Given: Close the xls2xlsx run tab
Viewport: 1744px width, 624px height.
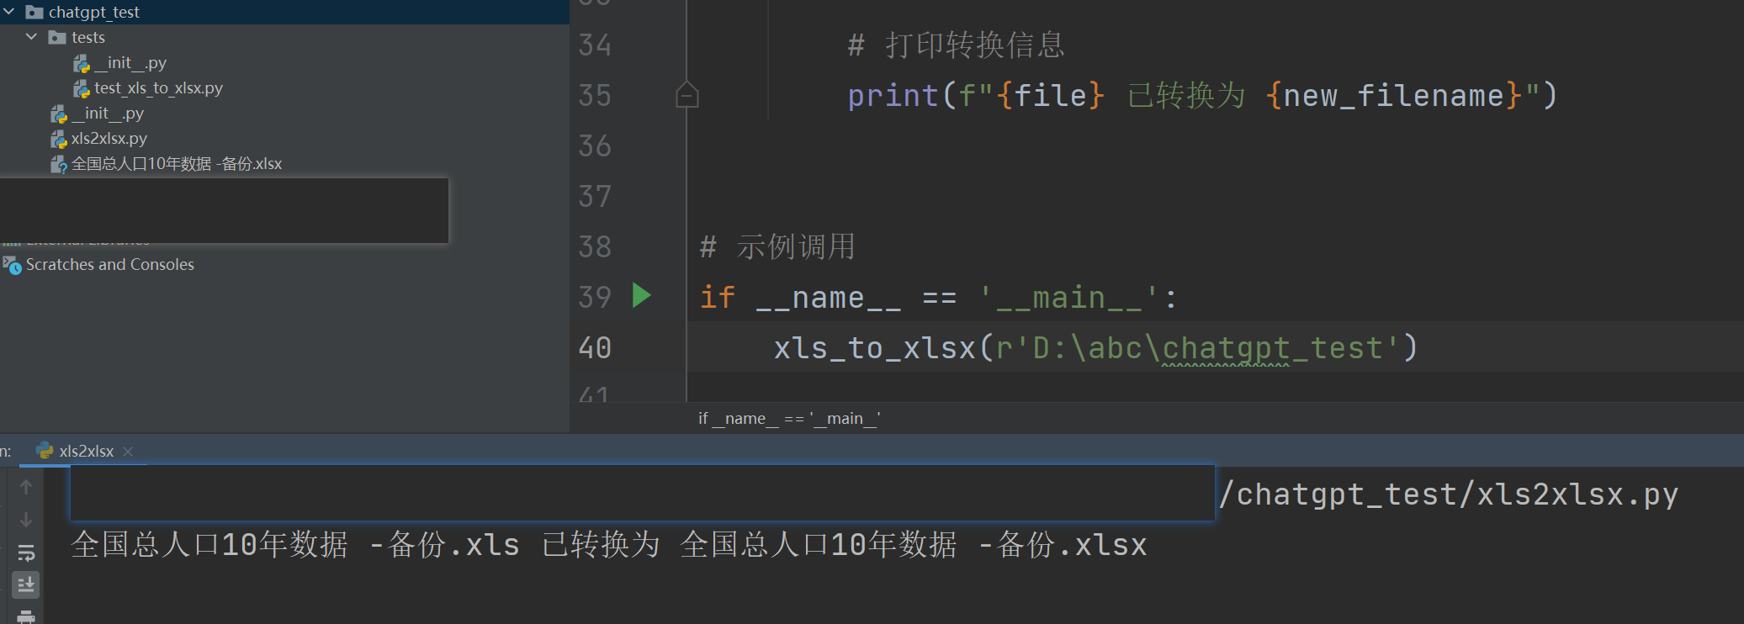Looking at the screenshot, I should 128,452.
